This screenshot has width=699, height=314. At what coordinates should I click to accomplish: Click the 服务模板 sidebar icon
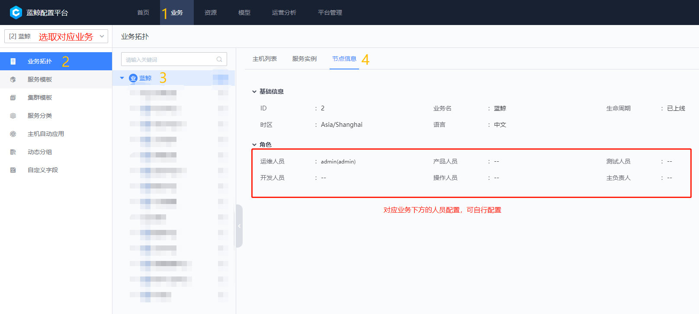coord(13,79)
